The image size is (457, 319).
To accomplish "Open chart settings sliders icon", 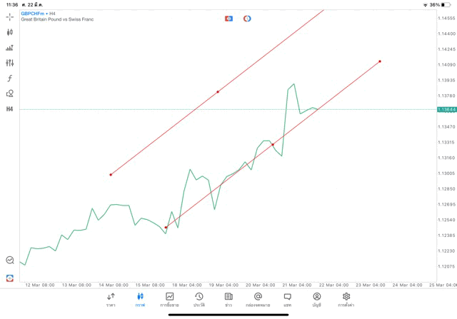I will 10,63.
